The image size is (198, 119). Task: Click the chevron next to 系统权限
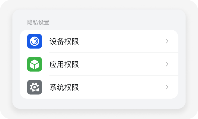[167, 87]
